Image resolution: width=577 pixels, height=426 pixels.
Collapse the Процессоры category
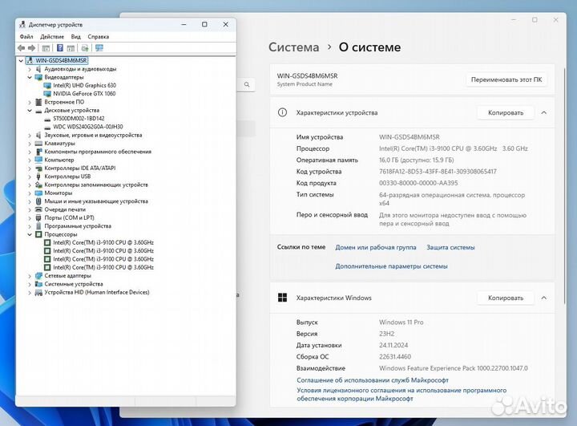30,234
